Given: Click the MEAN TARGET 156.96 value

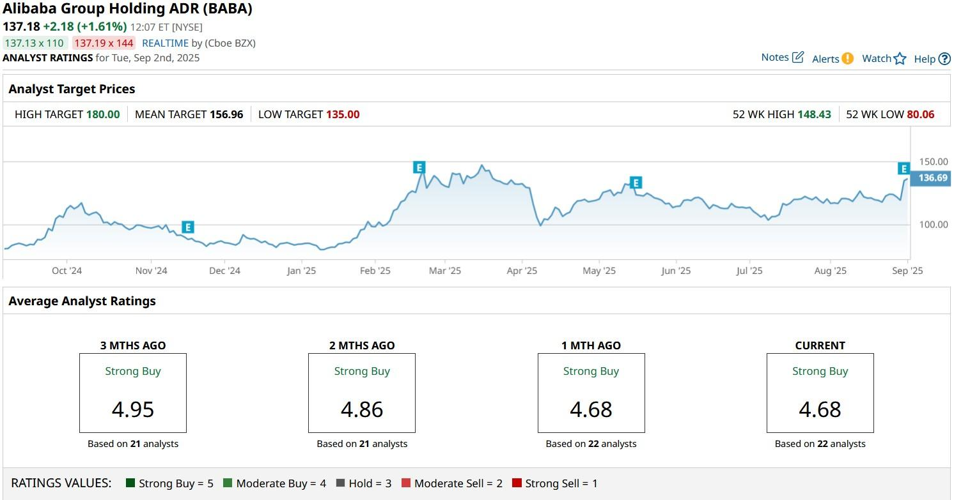Looking at the screenshot, I should (226, 114).
